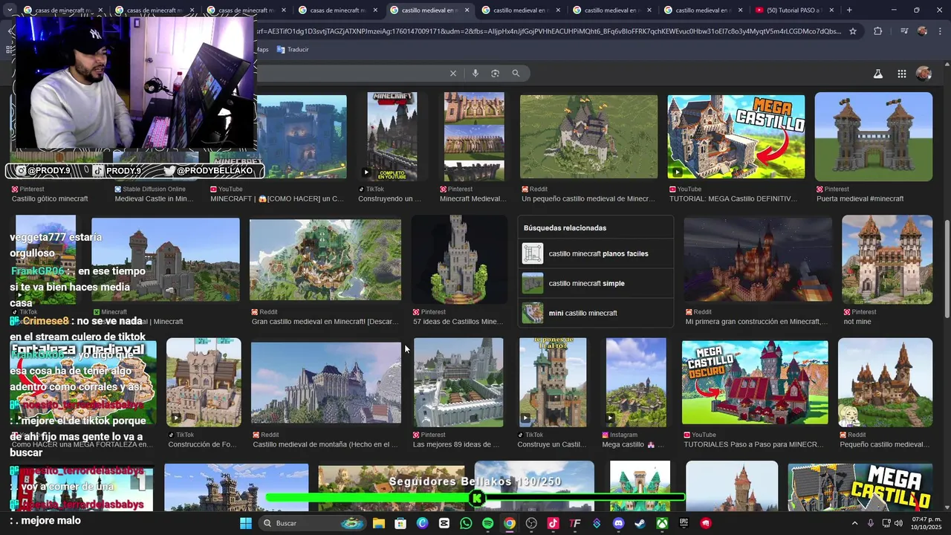Bookmark this page with the star icon
The height and width of the screenshot is (535, 951).
[853, 31]
